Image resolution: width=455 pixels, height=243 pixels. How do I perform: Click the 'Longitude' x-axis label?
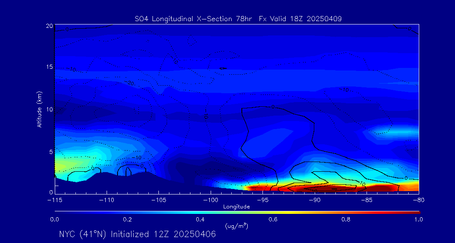(x=236, y=207)
